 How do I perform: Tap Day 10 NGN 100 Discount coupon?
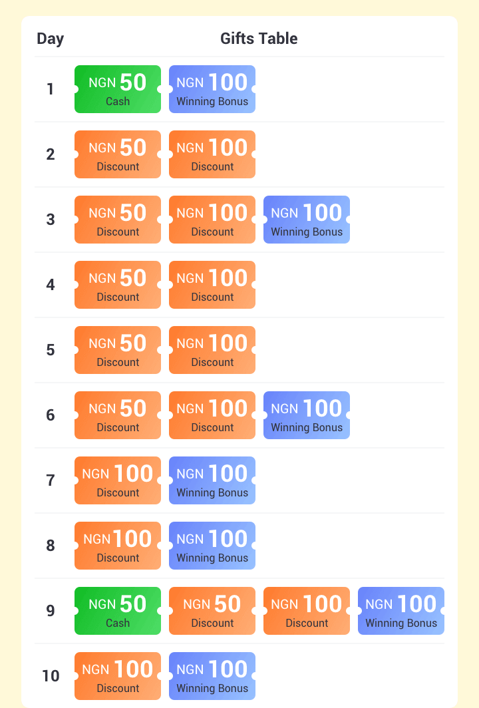(x=118, y=676)
